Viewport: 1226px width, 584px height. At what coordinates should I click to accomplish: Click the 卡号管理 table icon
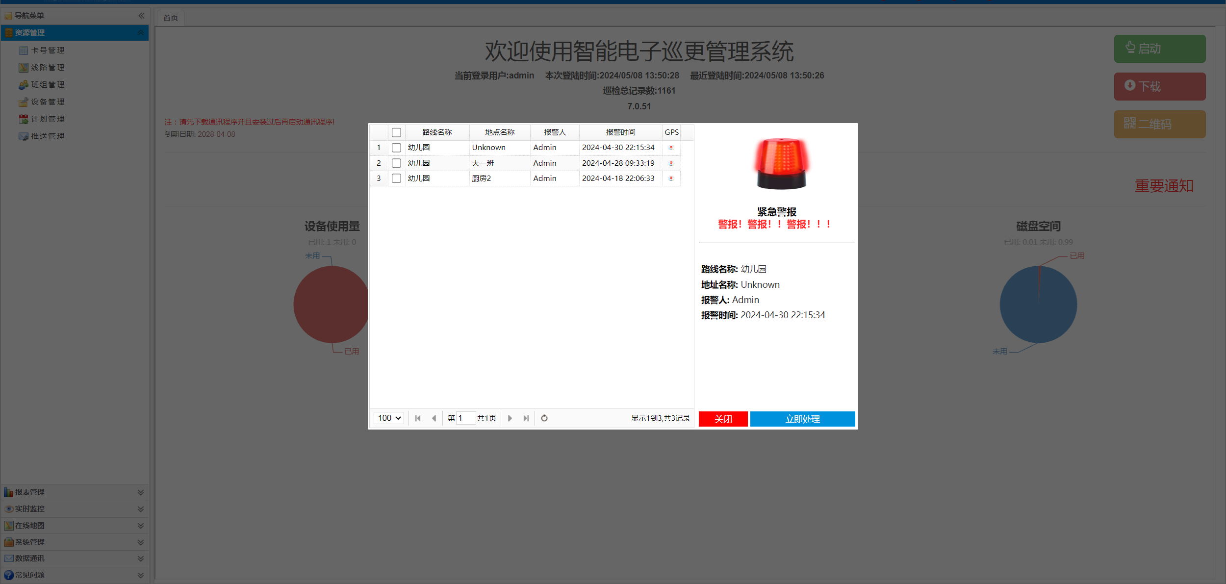click(24, 51)
